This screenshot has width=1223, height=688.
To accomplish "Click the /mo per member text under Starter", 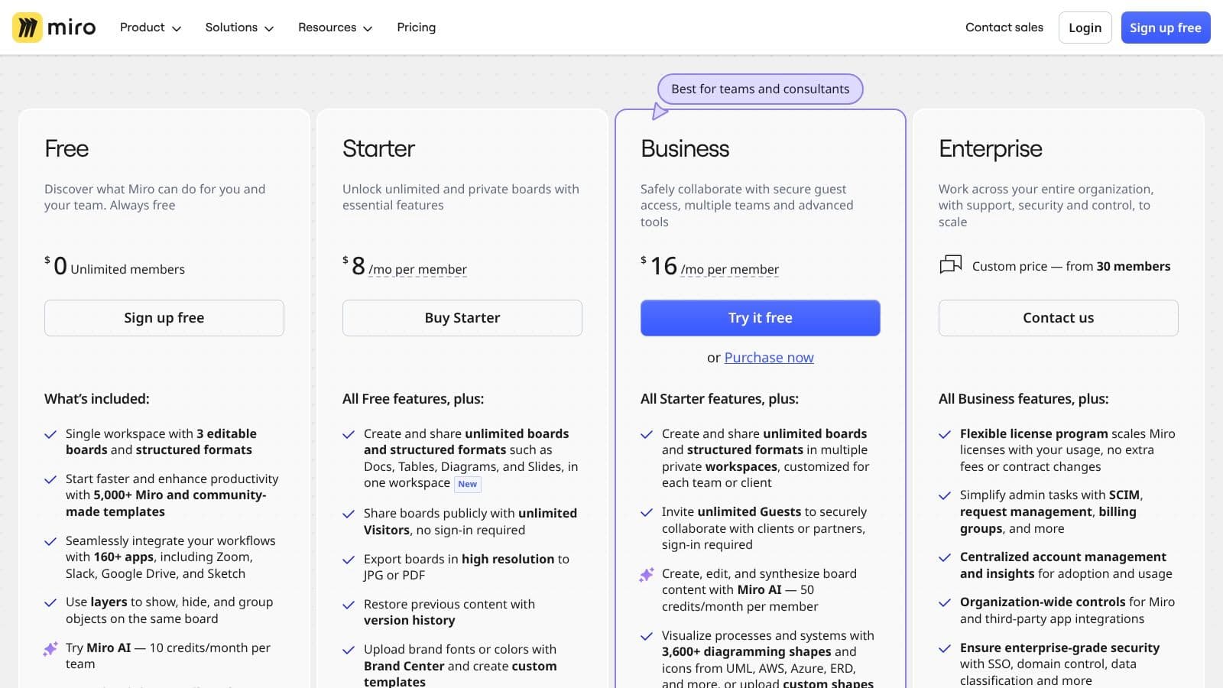I will (x=417, y=270).
